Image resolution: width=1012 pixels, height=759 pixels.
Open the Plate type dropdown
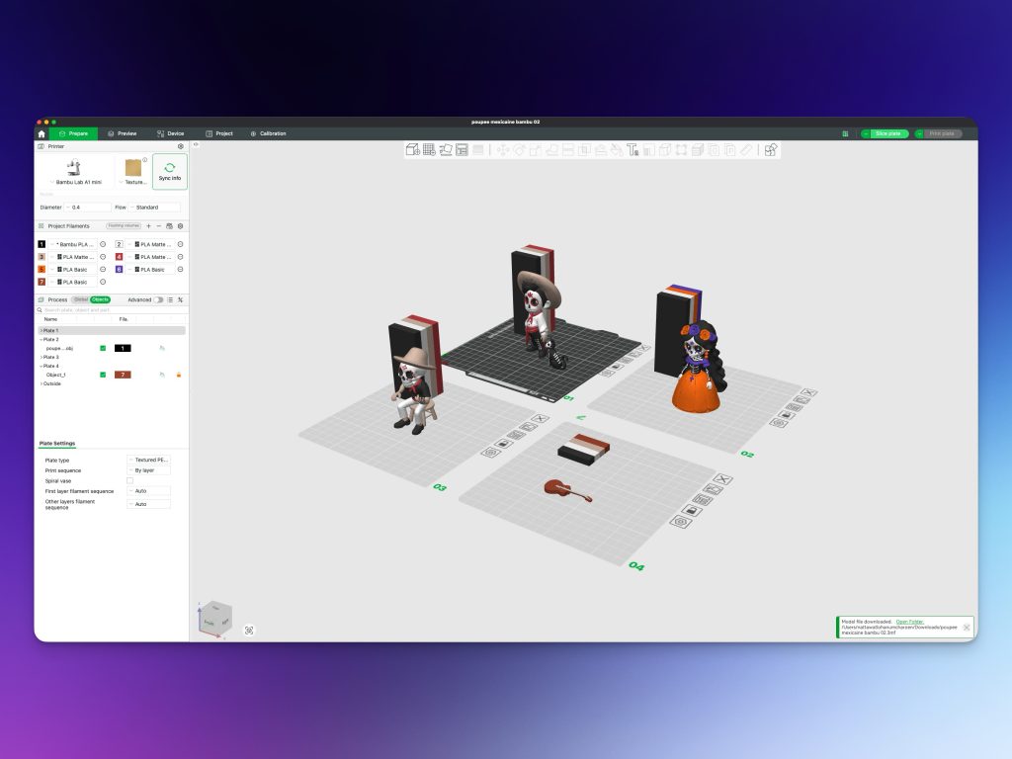coord(149,460)
